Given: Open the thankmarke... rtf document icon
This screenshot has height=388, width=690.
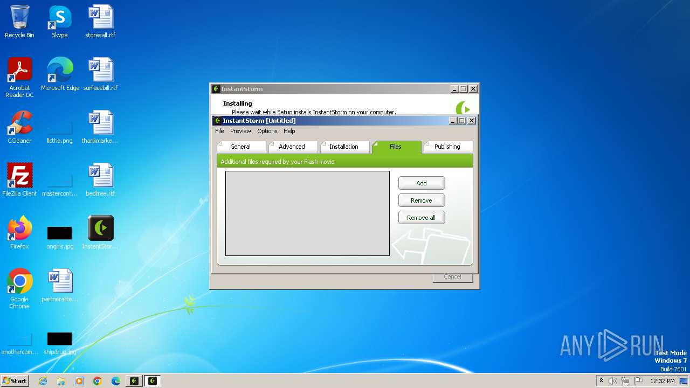Looking at the screenshot, I should [x=100, y=127].
